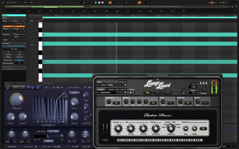Click the Tune value field 0.00

pos(193,87)
